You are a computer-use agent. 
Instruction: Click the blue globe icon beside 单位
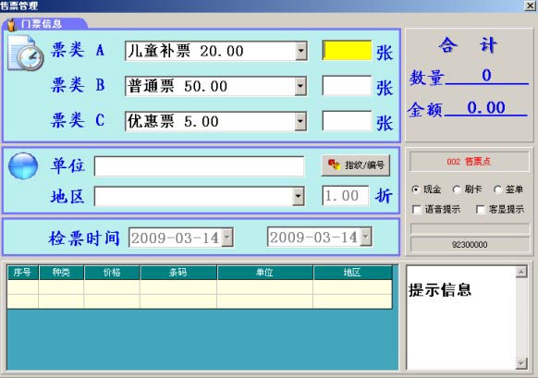[x=23, y=166]
